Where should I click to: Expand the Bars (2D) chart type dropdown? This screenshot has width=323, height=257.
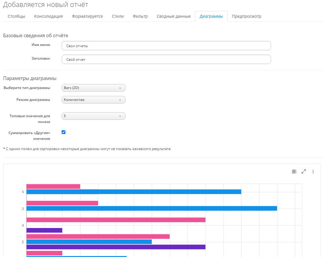(x=93, y=88)
